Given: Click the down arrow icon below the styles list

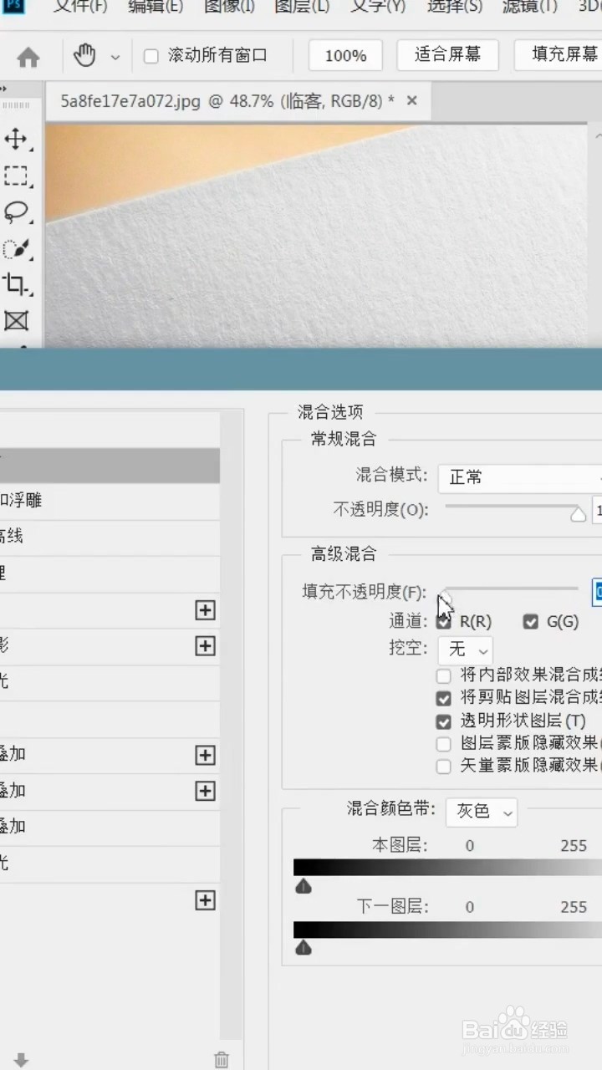Looking at the screenshot, I should 22,1060.
